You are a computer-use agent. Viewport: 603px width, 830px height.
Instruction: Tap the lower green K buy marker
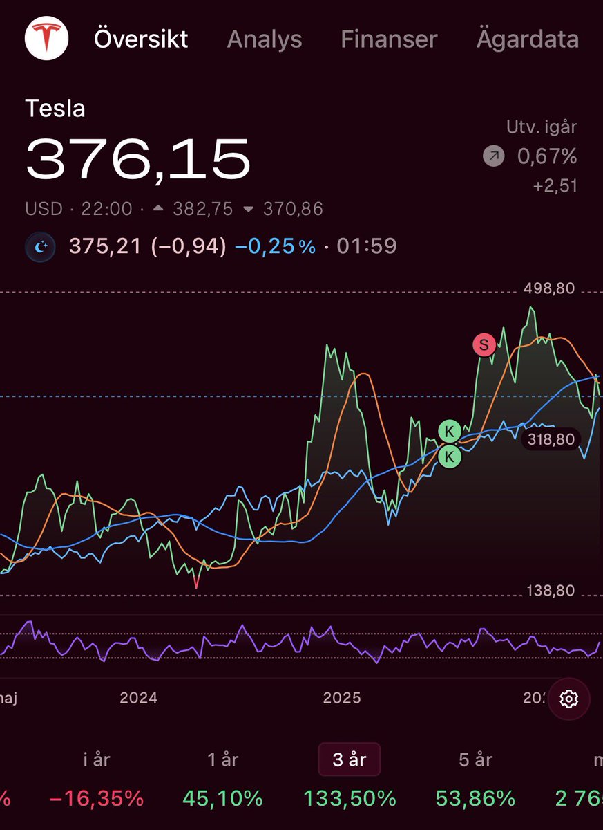point(450,456)
